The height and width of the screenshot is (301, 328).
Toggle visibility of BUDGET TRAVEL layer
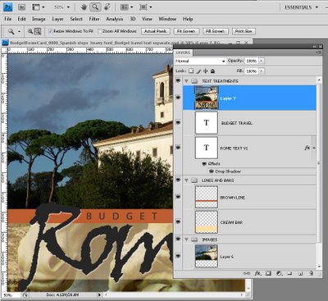[178, 123]
